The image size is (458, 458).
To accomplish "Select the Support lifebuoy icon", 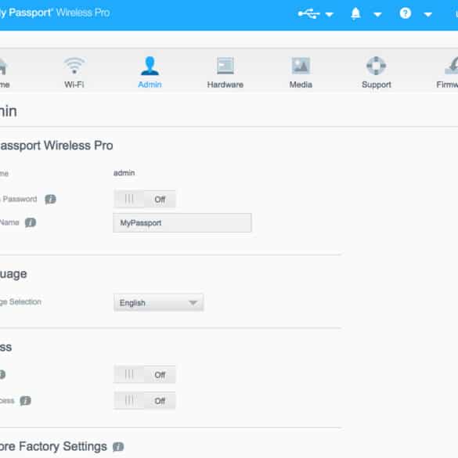I will pos(377,66).
